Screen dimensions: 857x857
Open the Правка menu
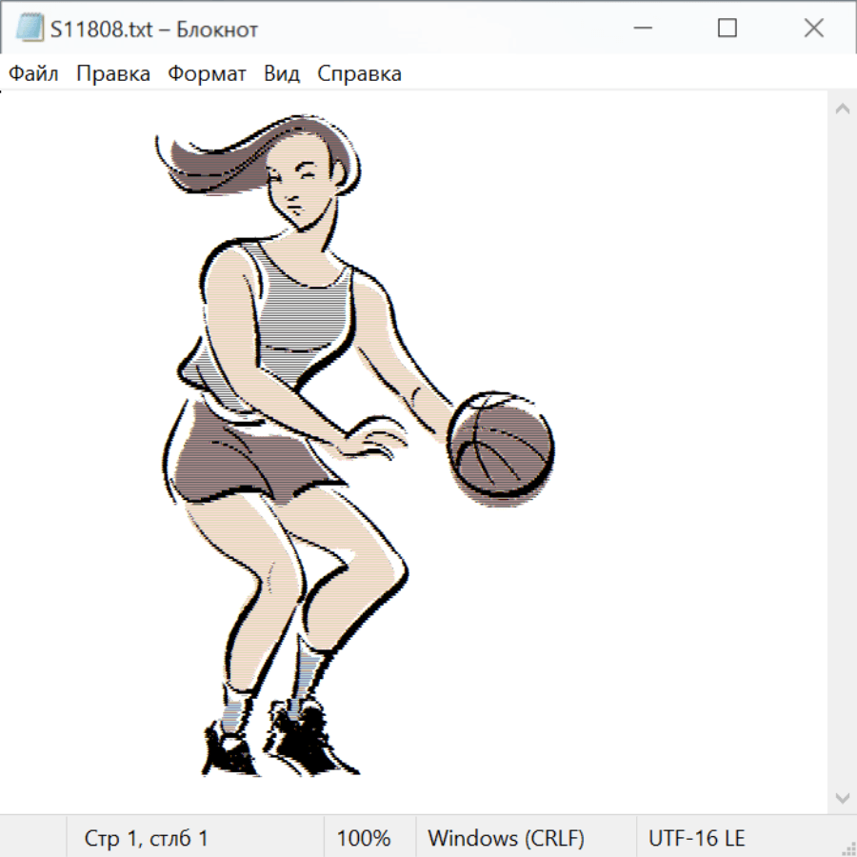pos(112,74)
